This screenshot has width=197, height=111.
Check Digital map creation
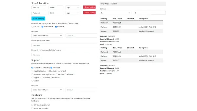tap(32, 108)
